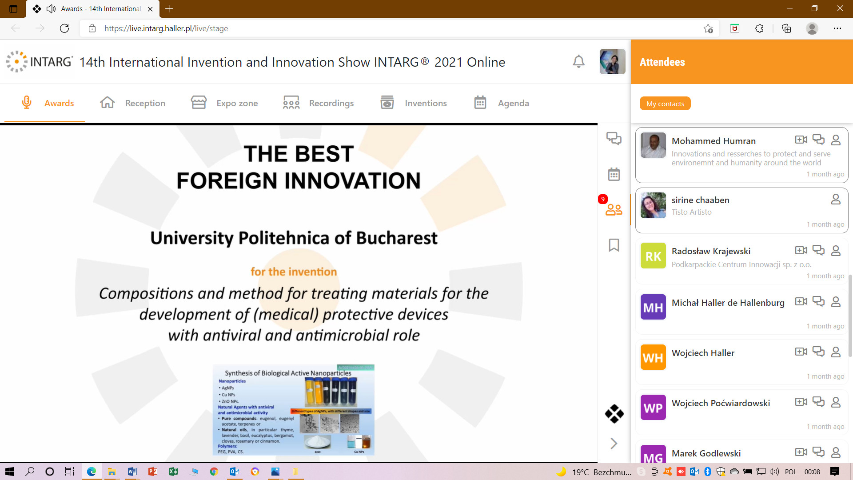Start video call with Michał Haller de Hallenburg
853x480 pixels.
pos(801,301)
